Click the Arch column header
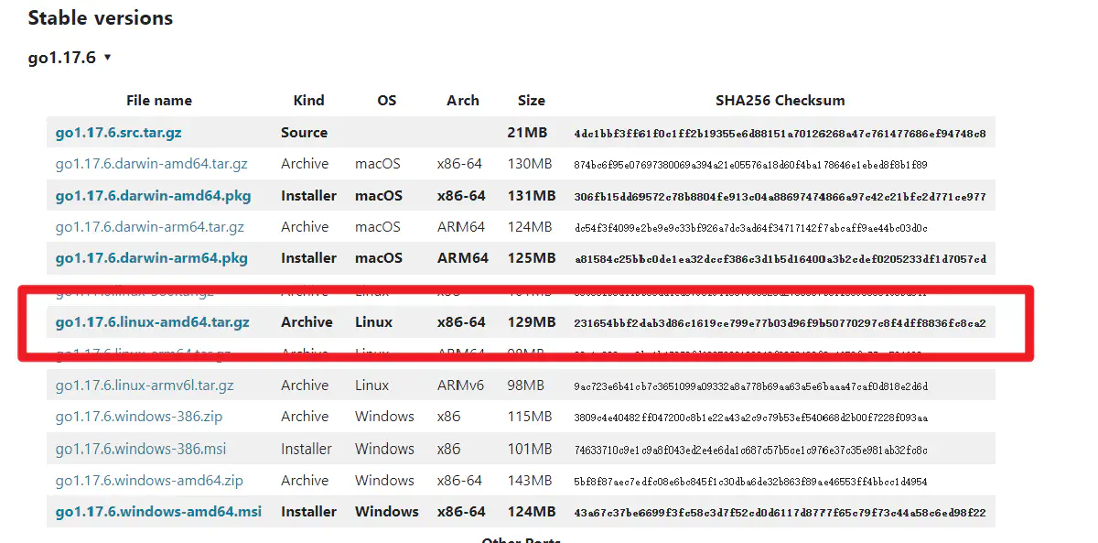1098x543 pixels. point(462,101)
